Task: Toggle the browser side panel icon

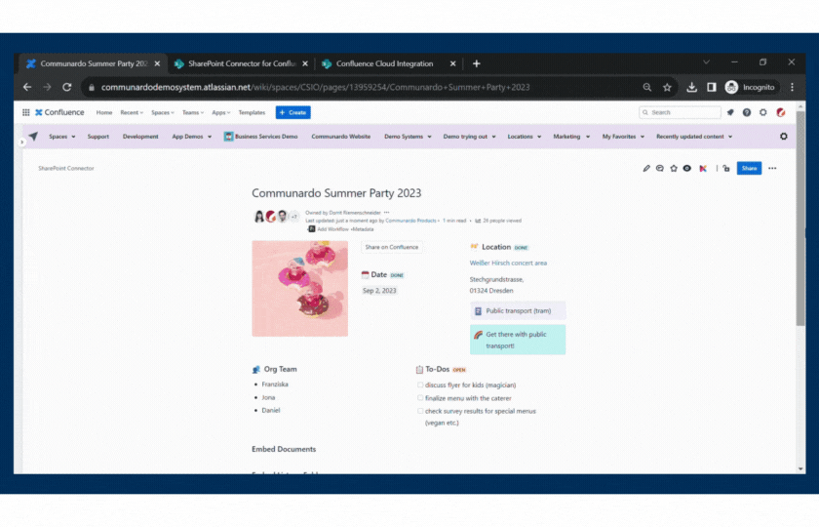Action: pos(712,87)
